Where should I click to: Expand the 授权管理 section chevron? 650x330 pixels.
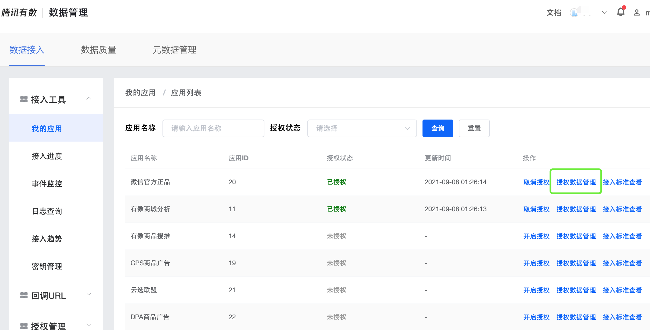(89, 325)
